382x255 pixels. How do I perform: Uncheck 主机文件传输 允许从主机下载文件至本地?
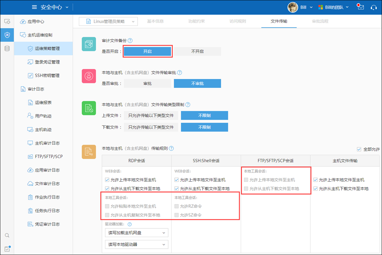(316, 189)
